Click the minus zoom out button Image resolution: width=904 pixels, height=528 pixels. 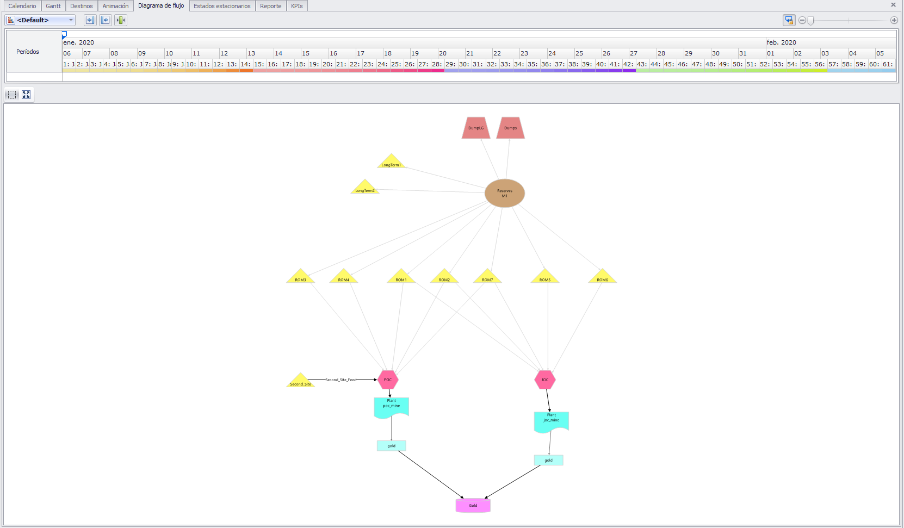tap(802, 20)
